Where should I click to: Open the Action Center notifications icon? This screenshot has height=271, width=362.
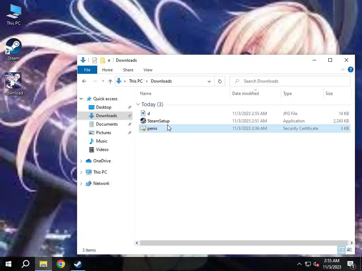coord(351,264)
